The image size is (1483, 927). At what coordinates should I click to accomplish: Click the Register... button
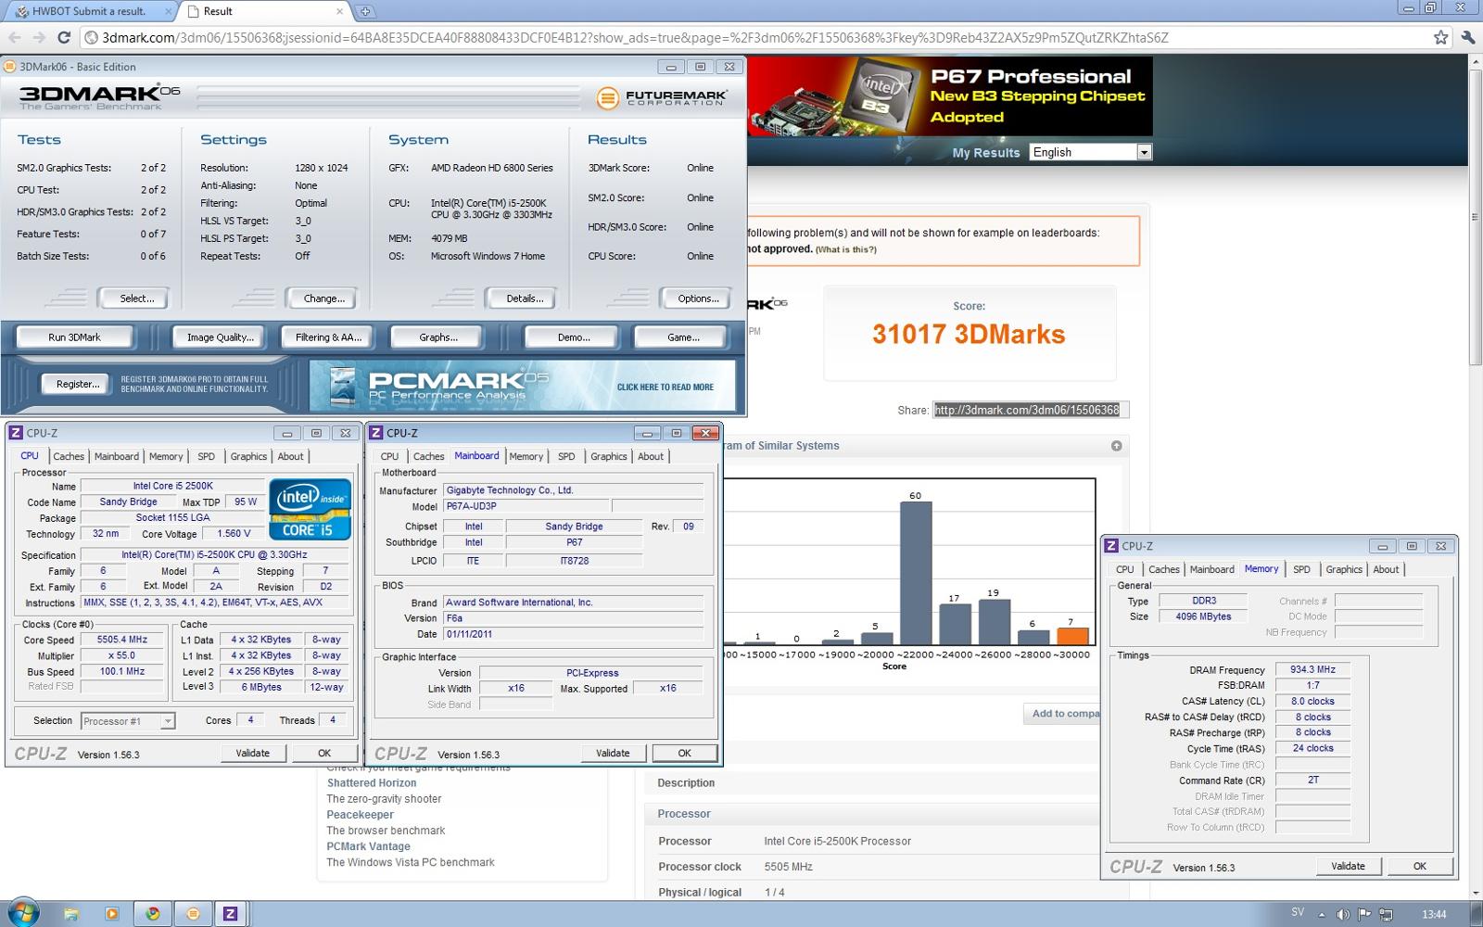coord(78,384)
